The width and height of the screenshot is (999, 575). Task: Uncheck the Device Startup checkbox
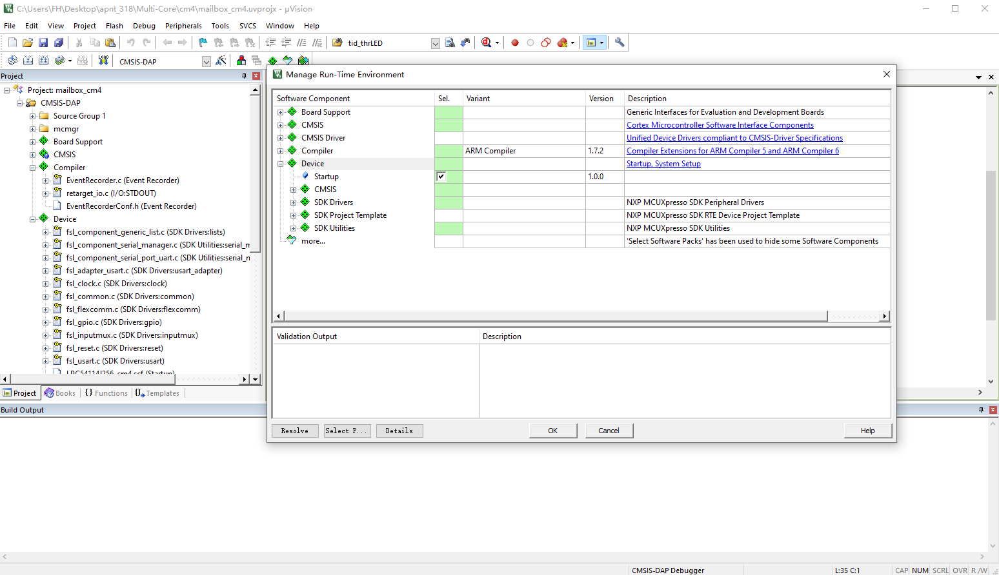coord(441,177)
